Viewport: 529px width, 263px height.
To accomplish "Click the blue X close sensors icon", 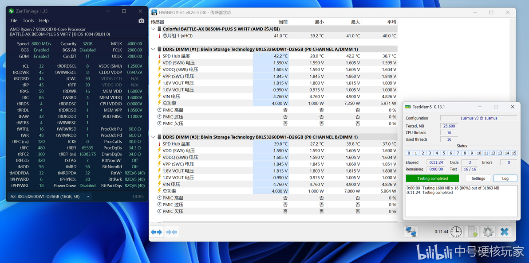I will (505, 232).
